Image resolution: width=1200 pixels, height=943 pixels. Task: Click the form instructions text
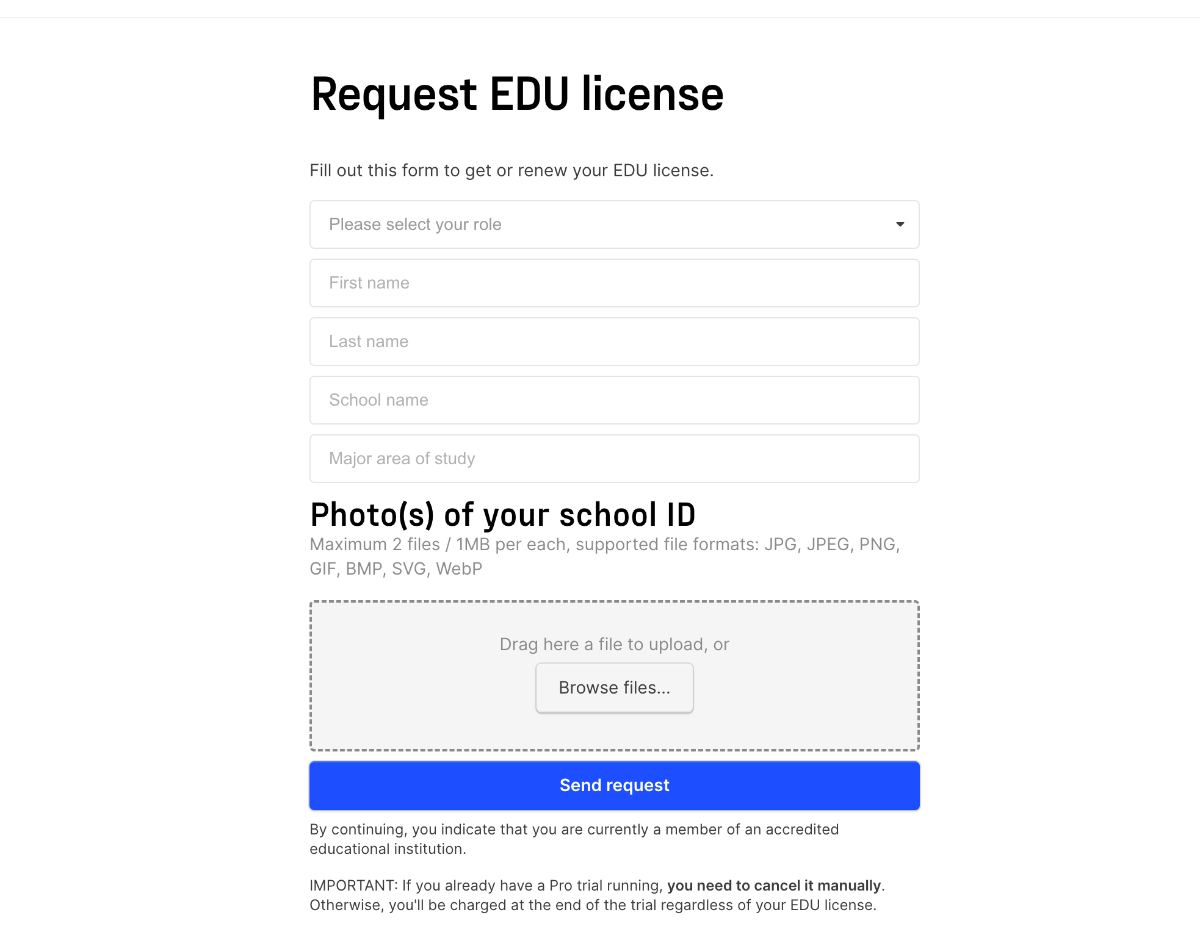click(511, 171)
